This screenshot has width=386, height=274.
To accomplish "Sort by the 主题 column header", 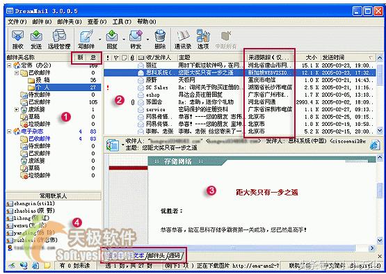I will click(x=212, y=58).
